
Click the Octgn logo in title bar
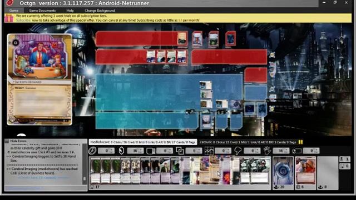(9, 3)
